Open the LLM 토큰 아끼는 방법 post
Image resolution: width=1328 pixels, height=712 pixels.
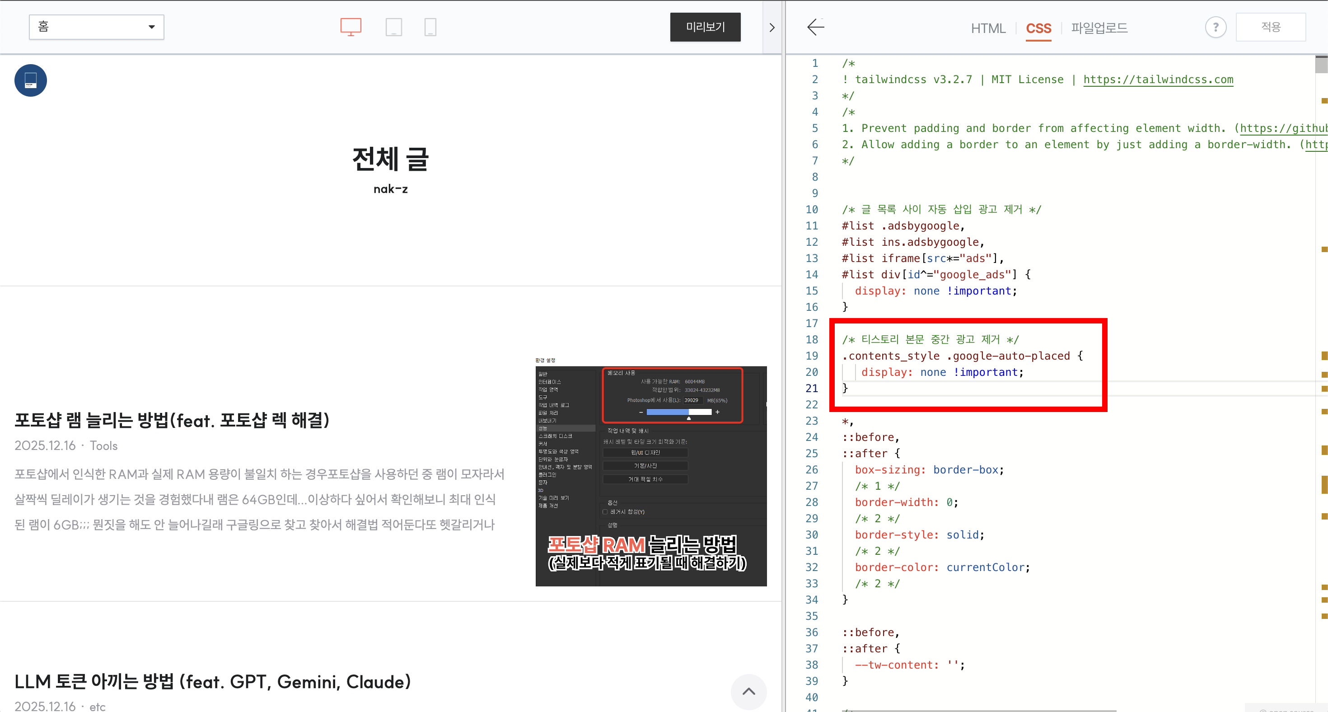[212, 682]
